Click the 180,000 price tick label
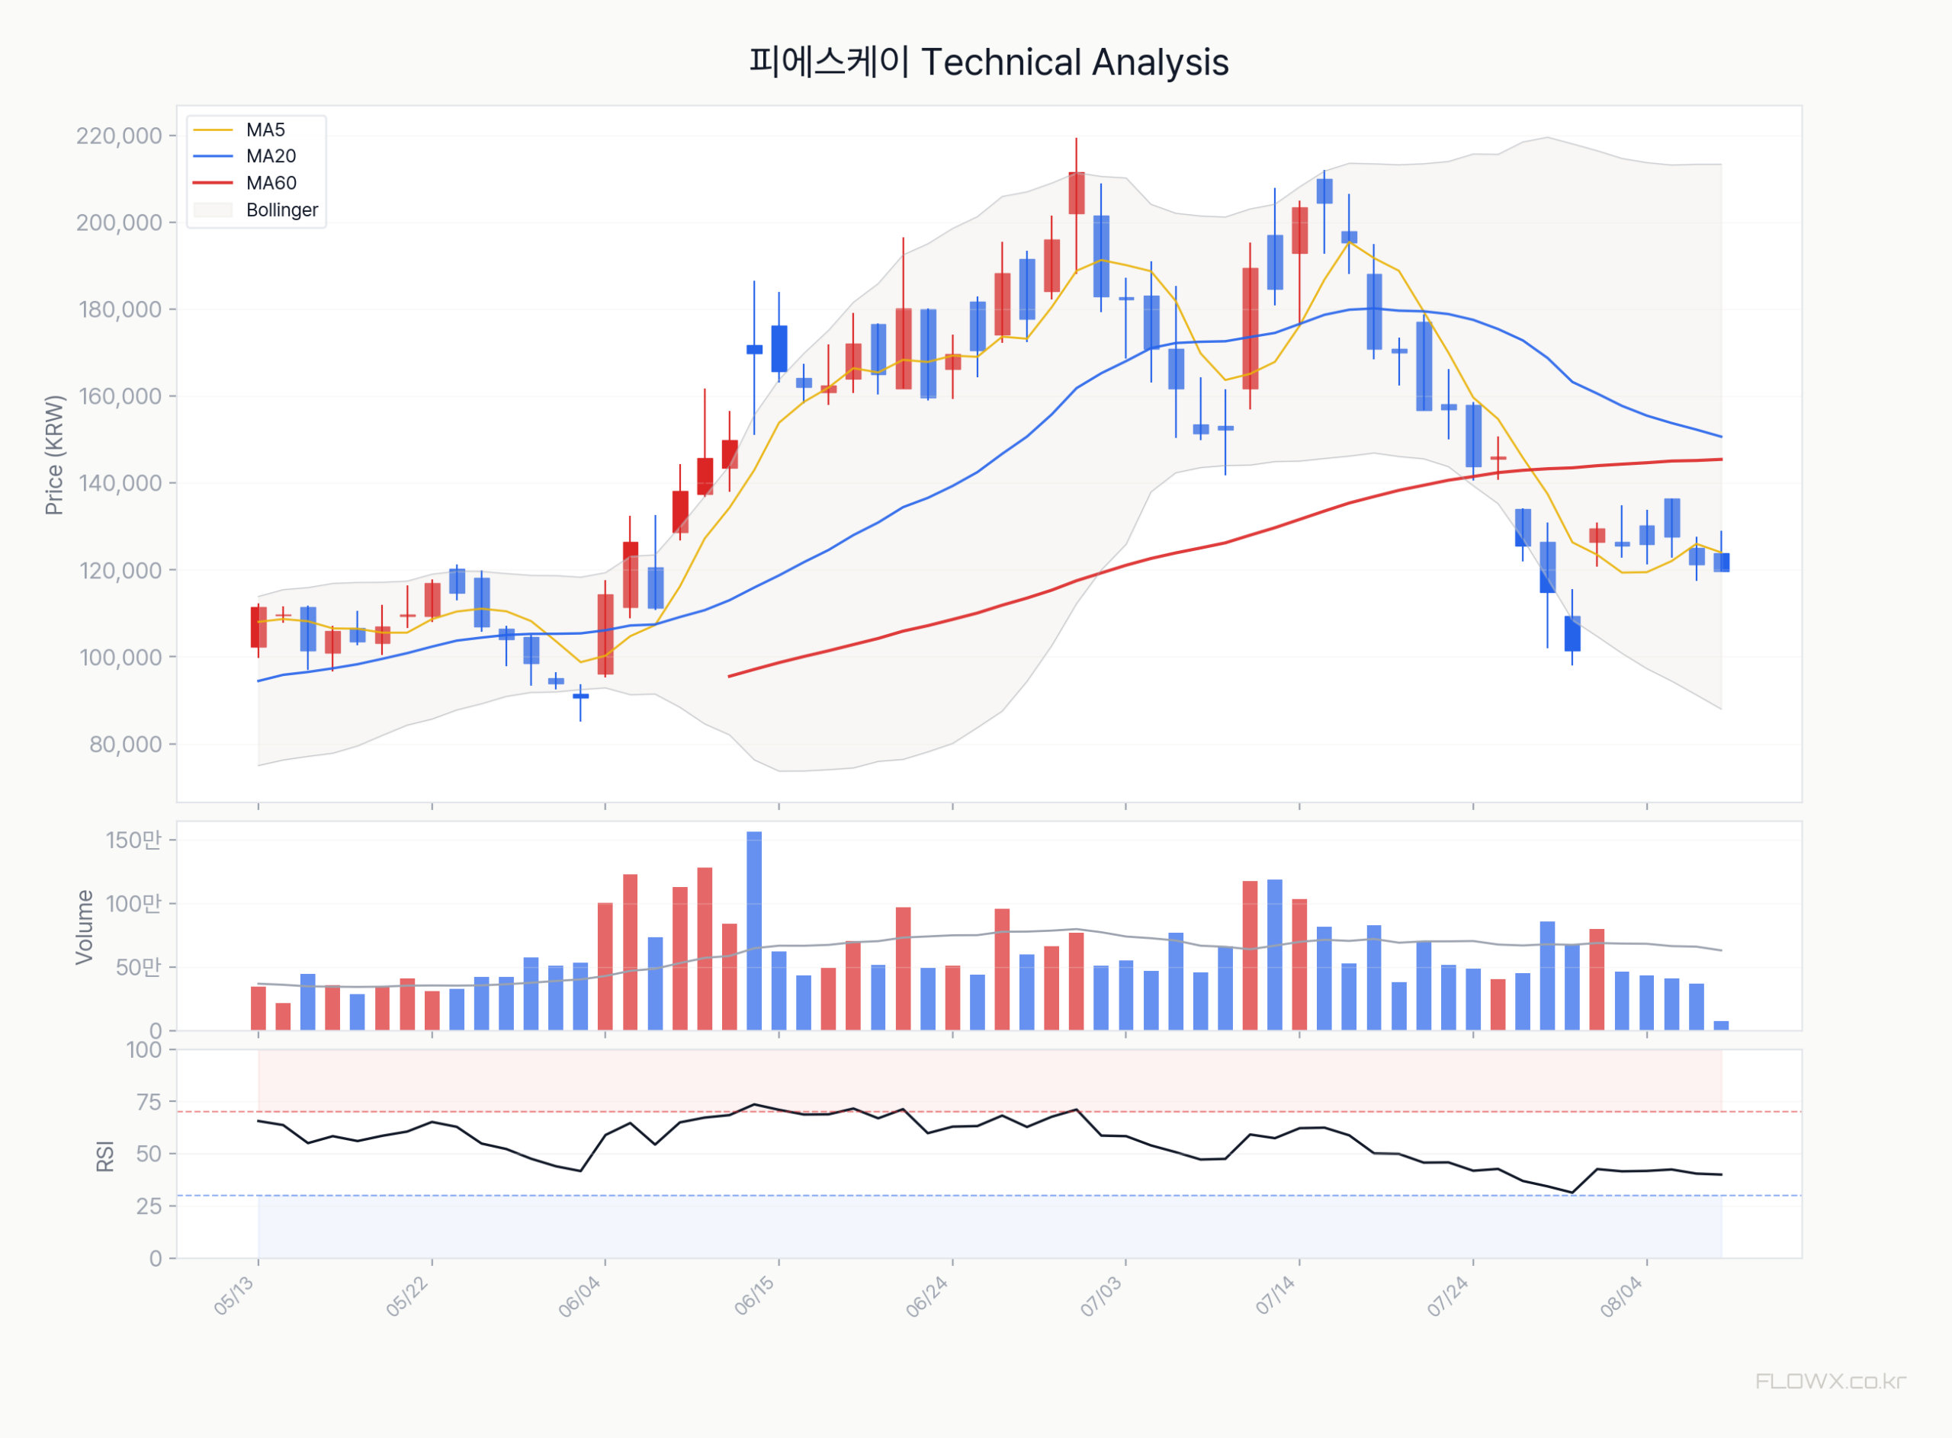1952x1438 pixels. pyautogui.click(x=121, y=309)
